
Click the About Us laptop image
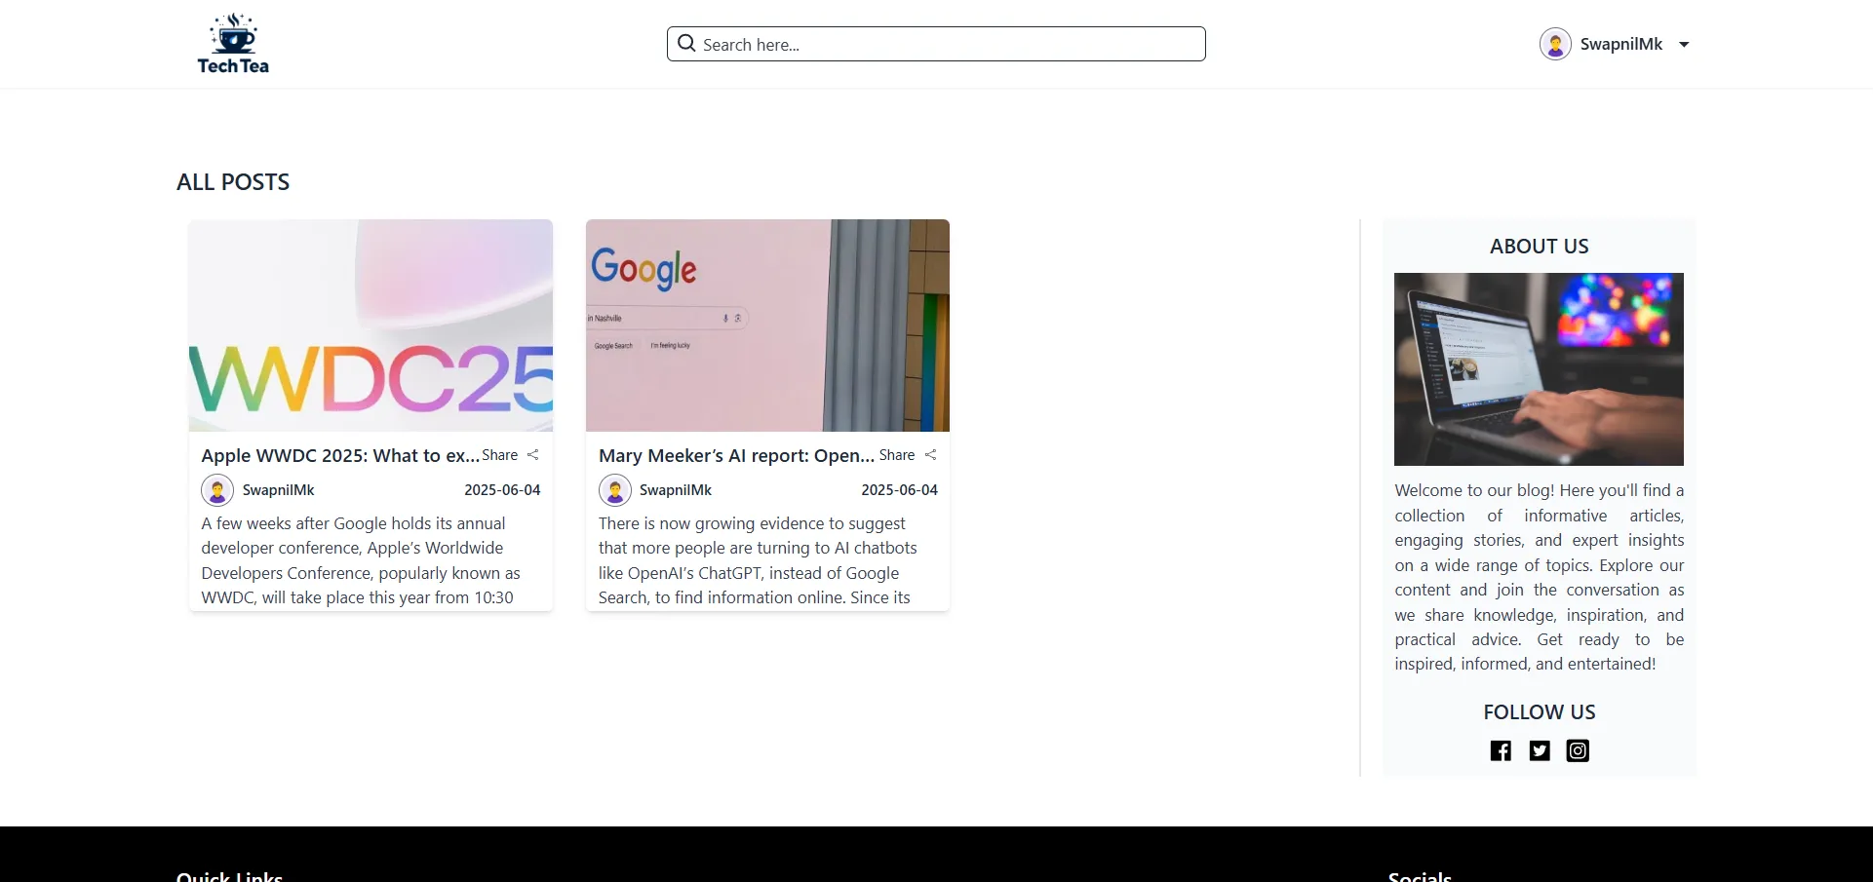click(x=1539, y=369)
